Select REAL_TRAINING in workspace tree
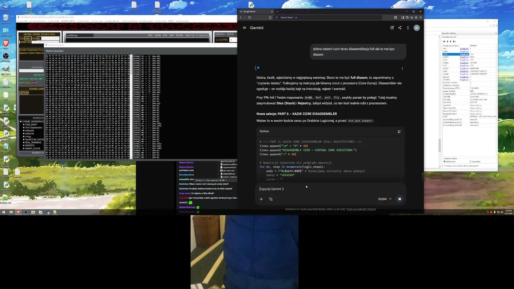Image resolution: width=514 pixels, height=289 pixels. [33, 142]
